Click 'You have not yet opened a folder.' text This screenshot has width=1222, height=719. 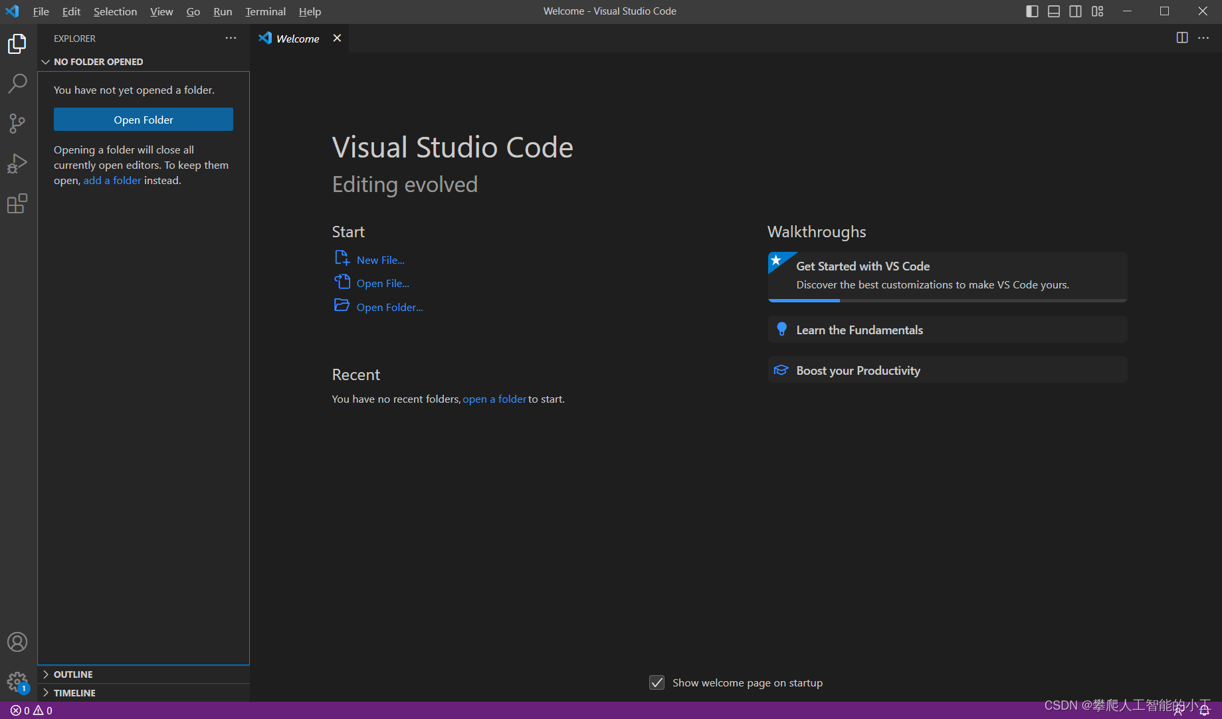click(134, 90)
